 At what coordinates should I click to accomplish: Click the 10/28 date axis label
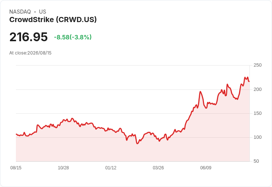click(x=63, y=167)
